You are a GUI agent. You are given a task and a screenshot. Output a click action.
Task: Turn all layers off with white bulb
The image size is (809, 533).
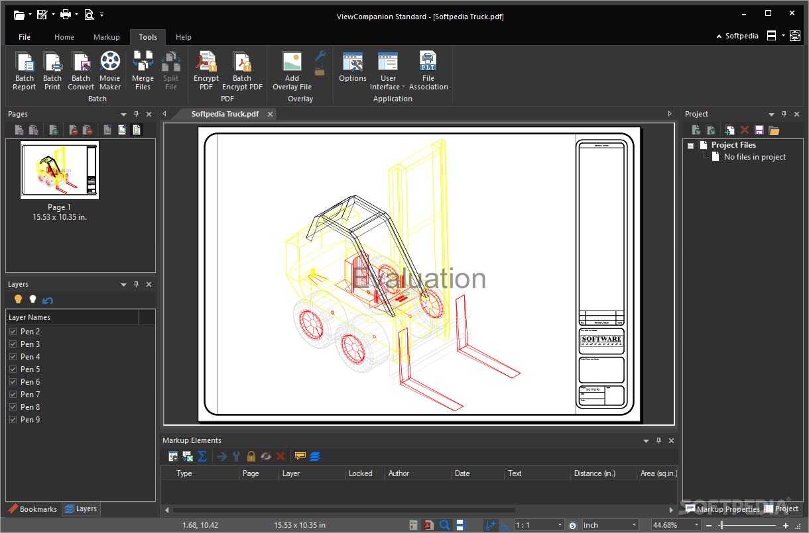click(32, 299)
